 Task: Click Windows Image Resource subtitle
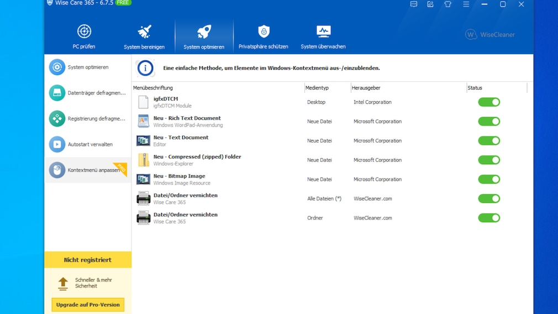[182, 183]
